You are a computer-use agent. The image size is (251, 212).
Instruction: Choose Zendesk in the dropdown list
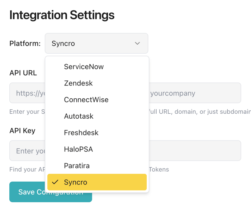pyautogui.click(x=78, y=83)
